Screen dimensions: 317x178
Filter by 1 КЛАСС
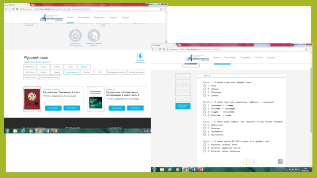click(43, 67)
